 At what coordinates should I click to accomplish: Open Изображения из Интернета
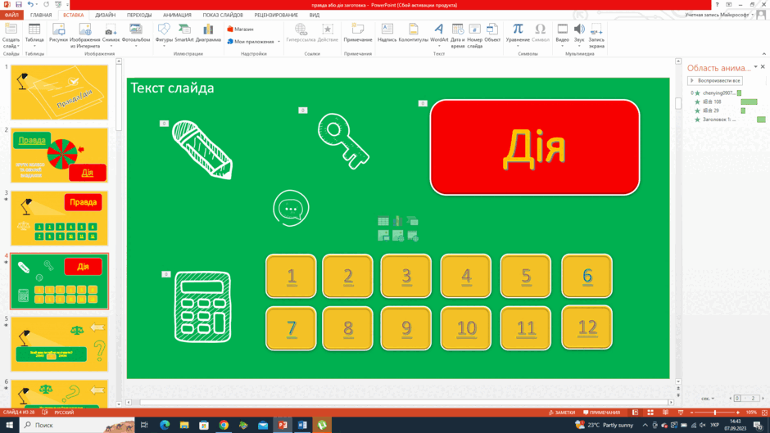85,35
